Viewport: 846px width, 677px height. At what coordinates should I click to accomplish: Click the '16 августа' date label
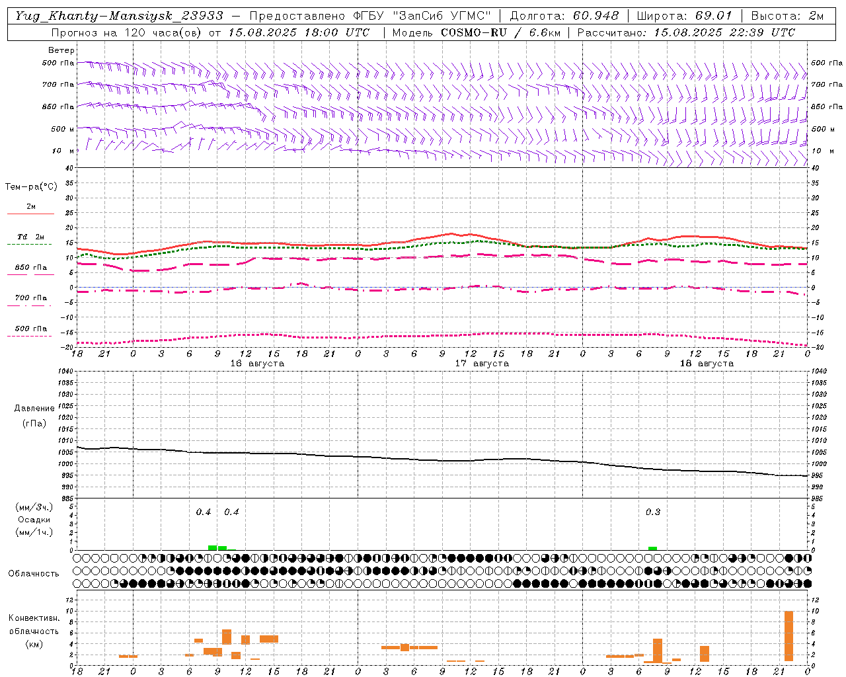(x=257, y=364)
